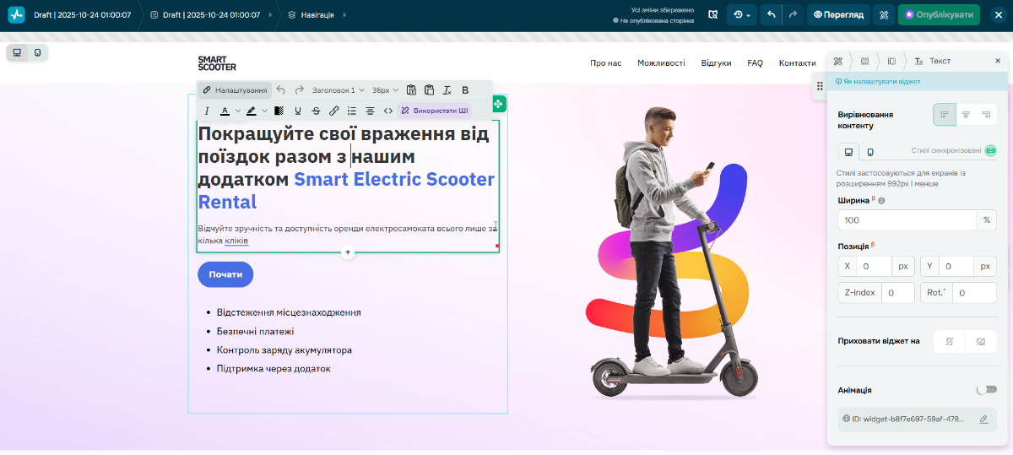
Task: Expand the text color options arrow
Action: coord(238,111)
